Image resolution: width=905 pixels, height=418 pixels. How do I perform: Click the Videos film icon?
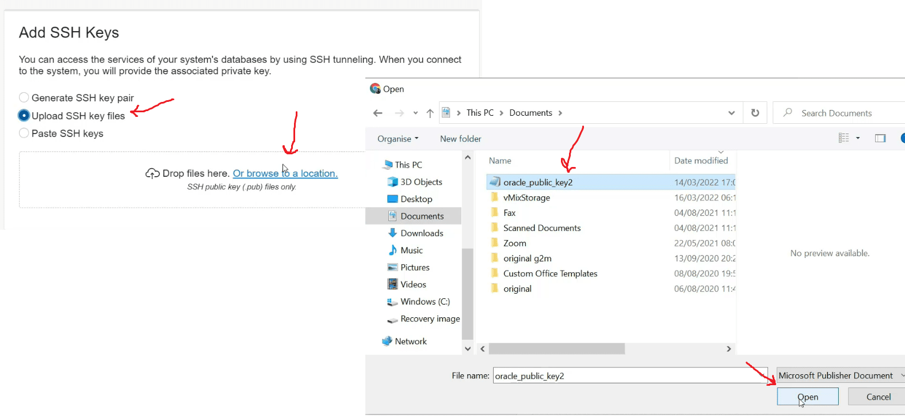[x=392, y=284]
